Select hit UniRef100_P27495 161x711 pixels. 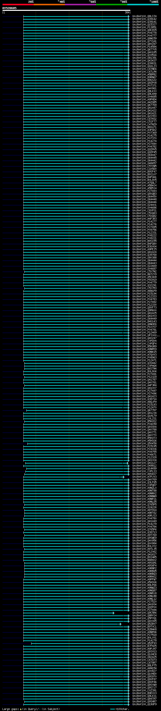pos(144,227)
